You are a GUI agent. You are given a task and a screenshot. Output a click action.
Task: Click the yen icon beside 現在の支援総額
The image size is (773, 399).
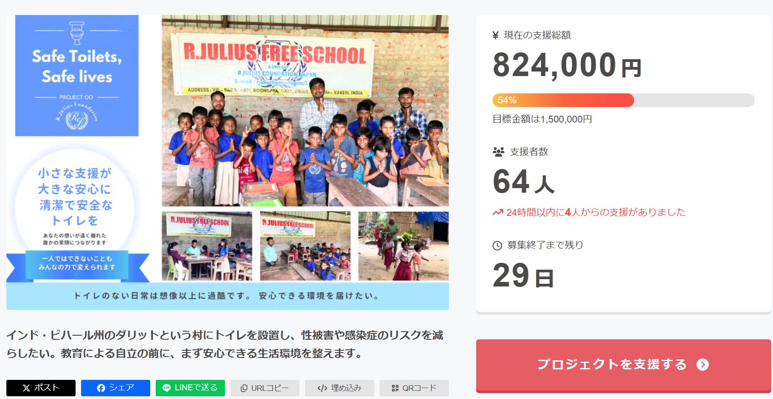pyautogui.click(x=496, y=36)
